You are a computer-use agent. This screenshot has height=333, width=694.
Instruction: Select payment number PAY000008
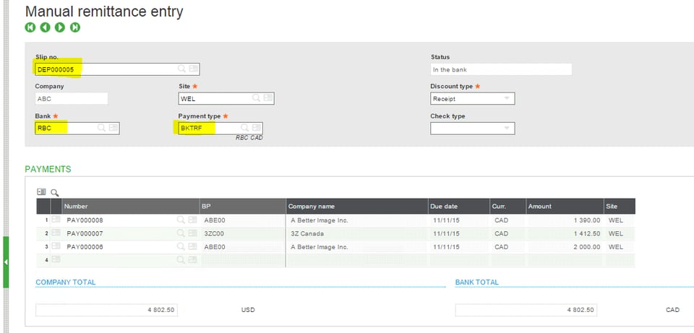pyautogui.click(x=85, y=220)
